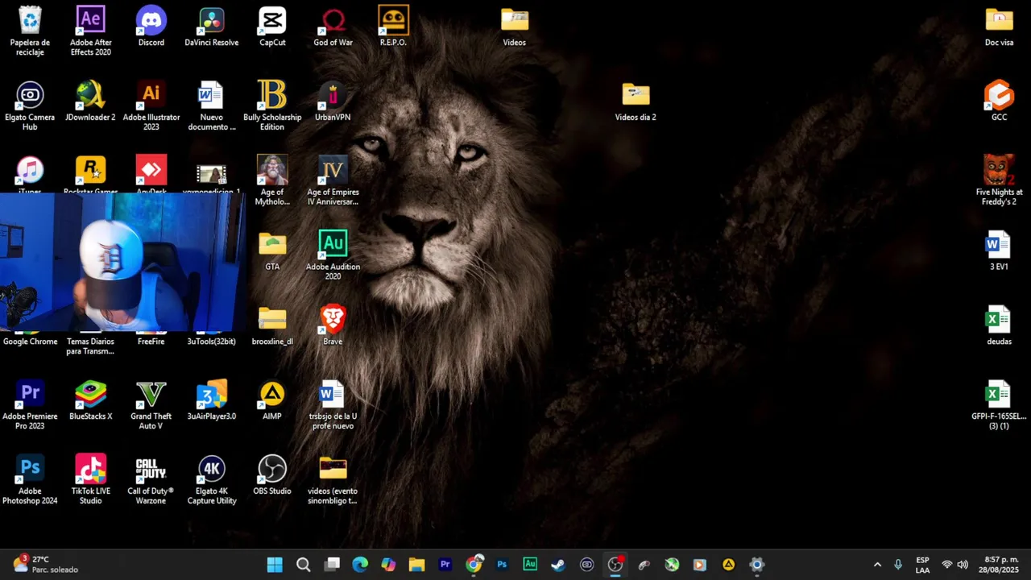Select the GTA folder icon
Screen dimensions: 1031x580
click(272, 251)
